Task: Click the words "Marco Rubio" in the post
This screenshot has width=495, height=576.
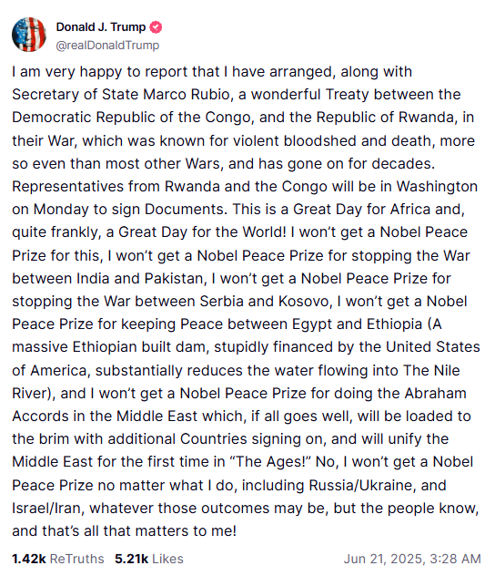Action: [187, 95]
